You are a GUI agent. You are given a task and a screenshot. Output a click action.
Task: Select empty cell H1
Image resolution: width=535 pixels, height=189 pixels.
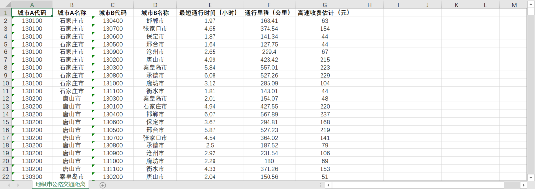[x=369, y=13]
